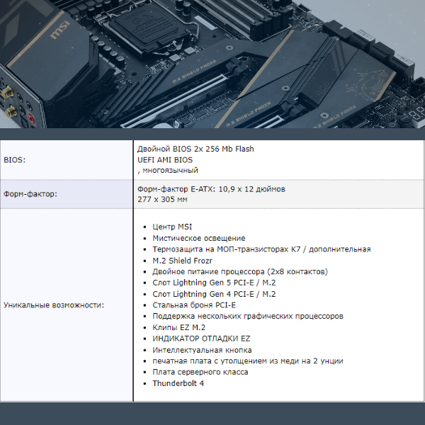Click 'M.2 Shield Frozr' list item
This screenshot has width=425, height=425.
pyautogui.click(x=182, y=261)
